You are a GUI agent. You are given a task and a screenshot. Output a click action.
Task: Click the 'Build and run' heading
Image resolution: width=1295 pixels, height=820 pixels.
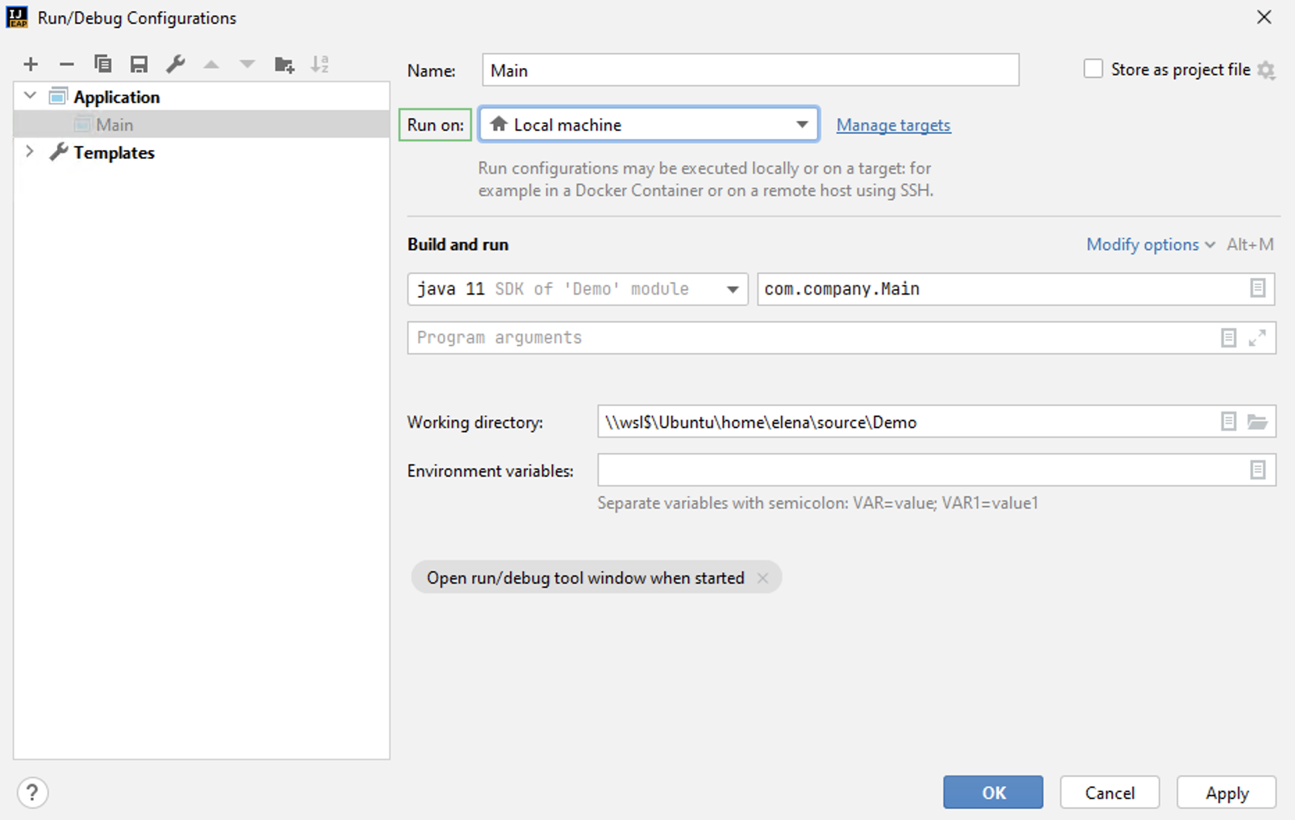point(458,245)
